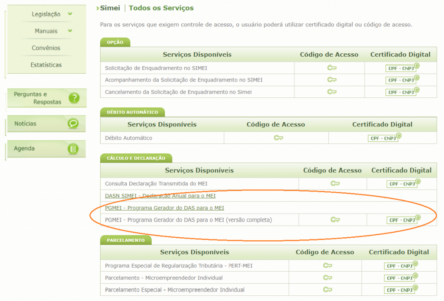Select the PARCELAMENTO section tab

[x=126, y=240]
